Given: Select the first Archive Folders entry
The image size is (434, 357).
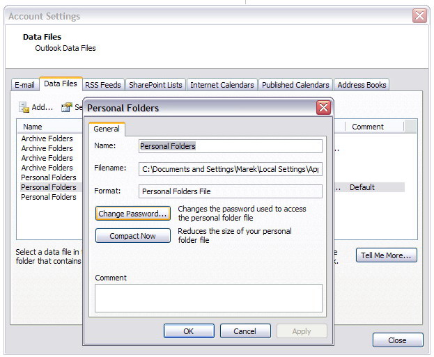Looking at the screenshot, I should (x=47, y=138).
